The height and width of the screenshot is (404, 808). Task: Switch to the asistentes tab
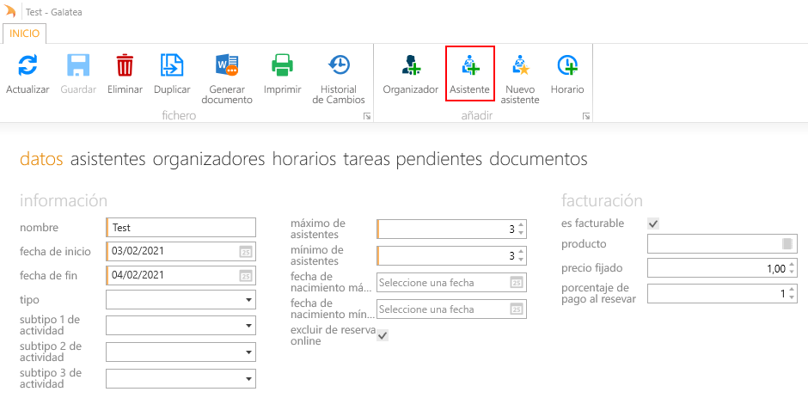(x=108, y=159)
